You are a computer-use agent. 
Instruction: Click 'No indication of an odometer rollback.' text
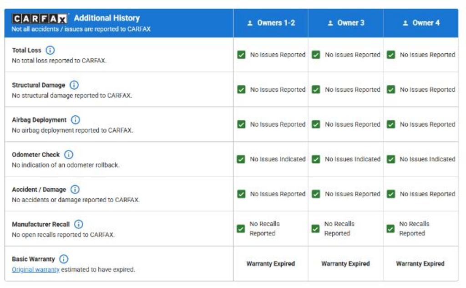[x=66, y=165]
